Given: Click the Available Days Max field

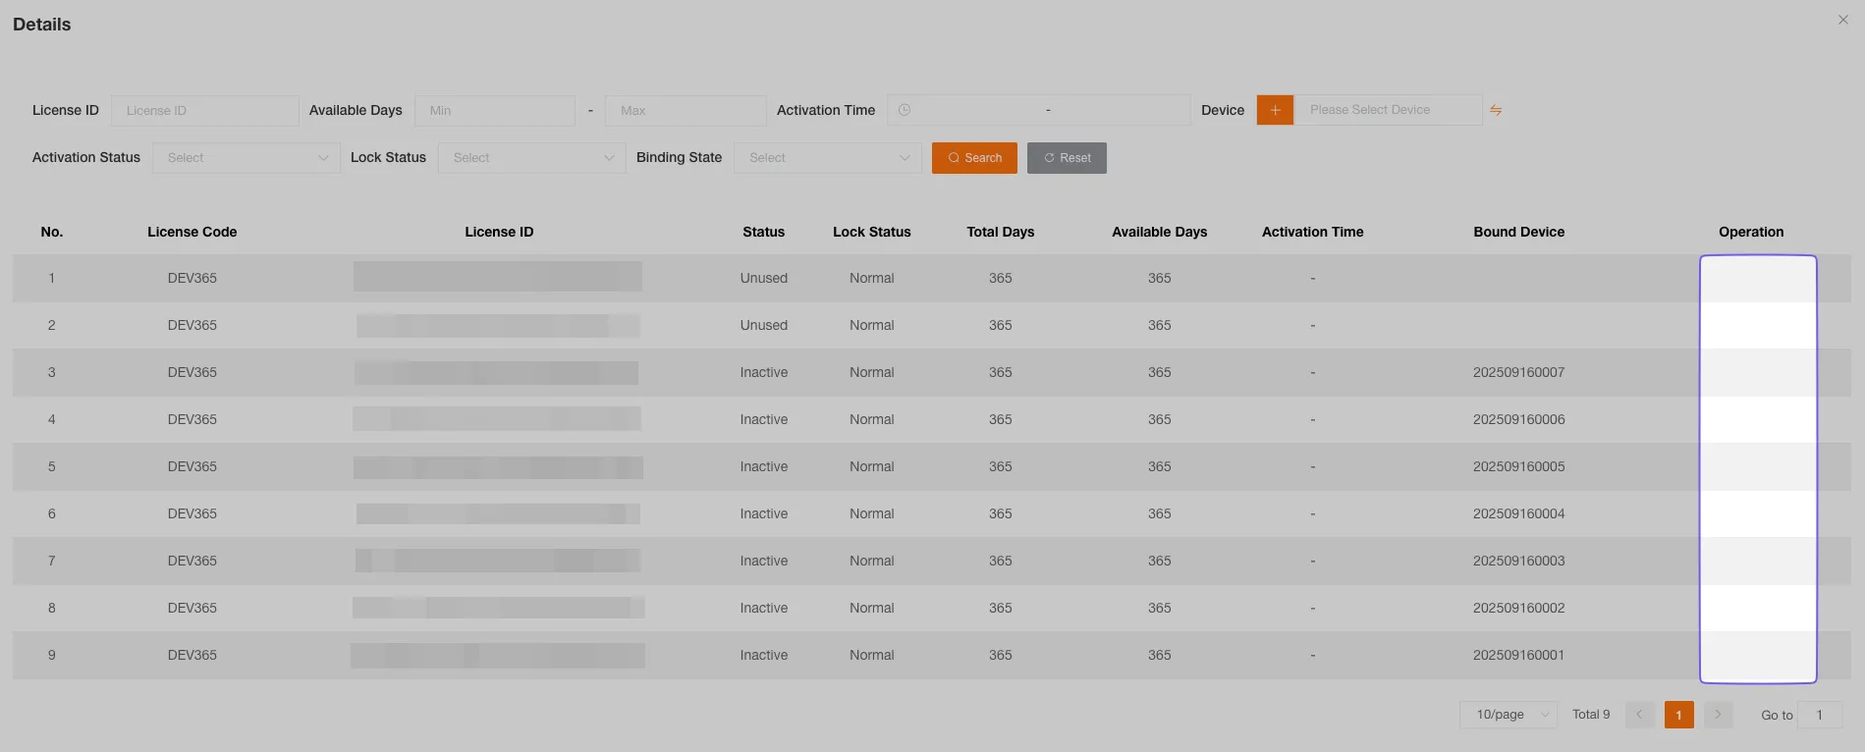Looking at the screenshot, I should pos(685,111).
